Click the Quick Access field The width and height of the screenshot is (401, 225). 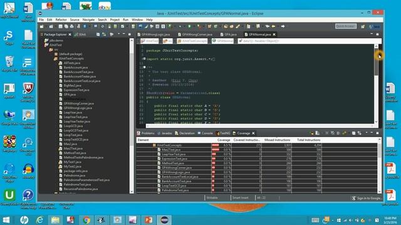click(346, 26)
